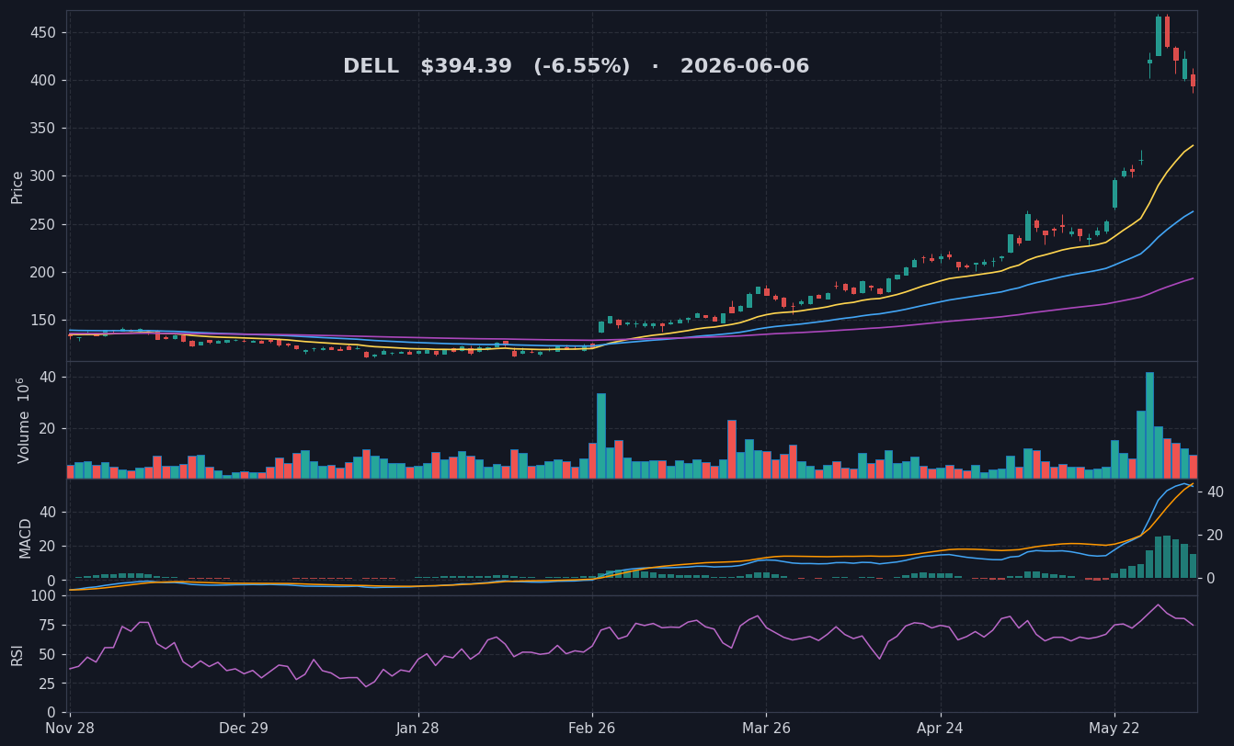This screenshot has width=1234, height=746.
Task: Click the tallest MACD histogram bar
Action: pyautogui.click(x=1167, y=557)
